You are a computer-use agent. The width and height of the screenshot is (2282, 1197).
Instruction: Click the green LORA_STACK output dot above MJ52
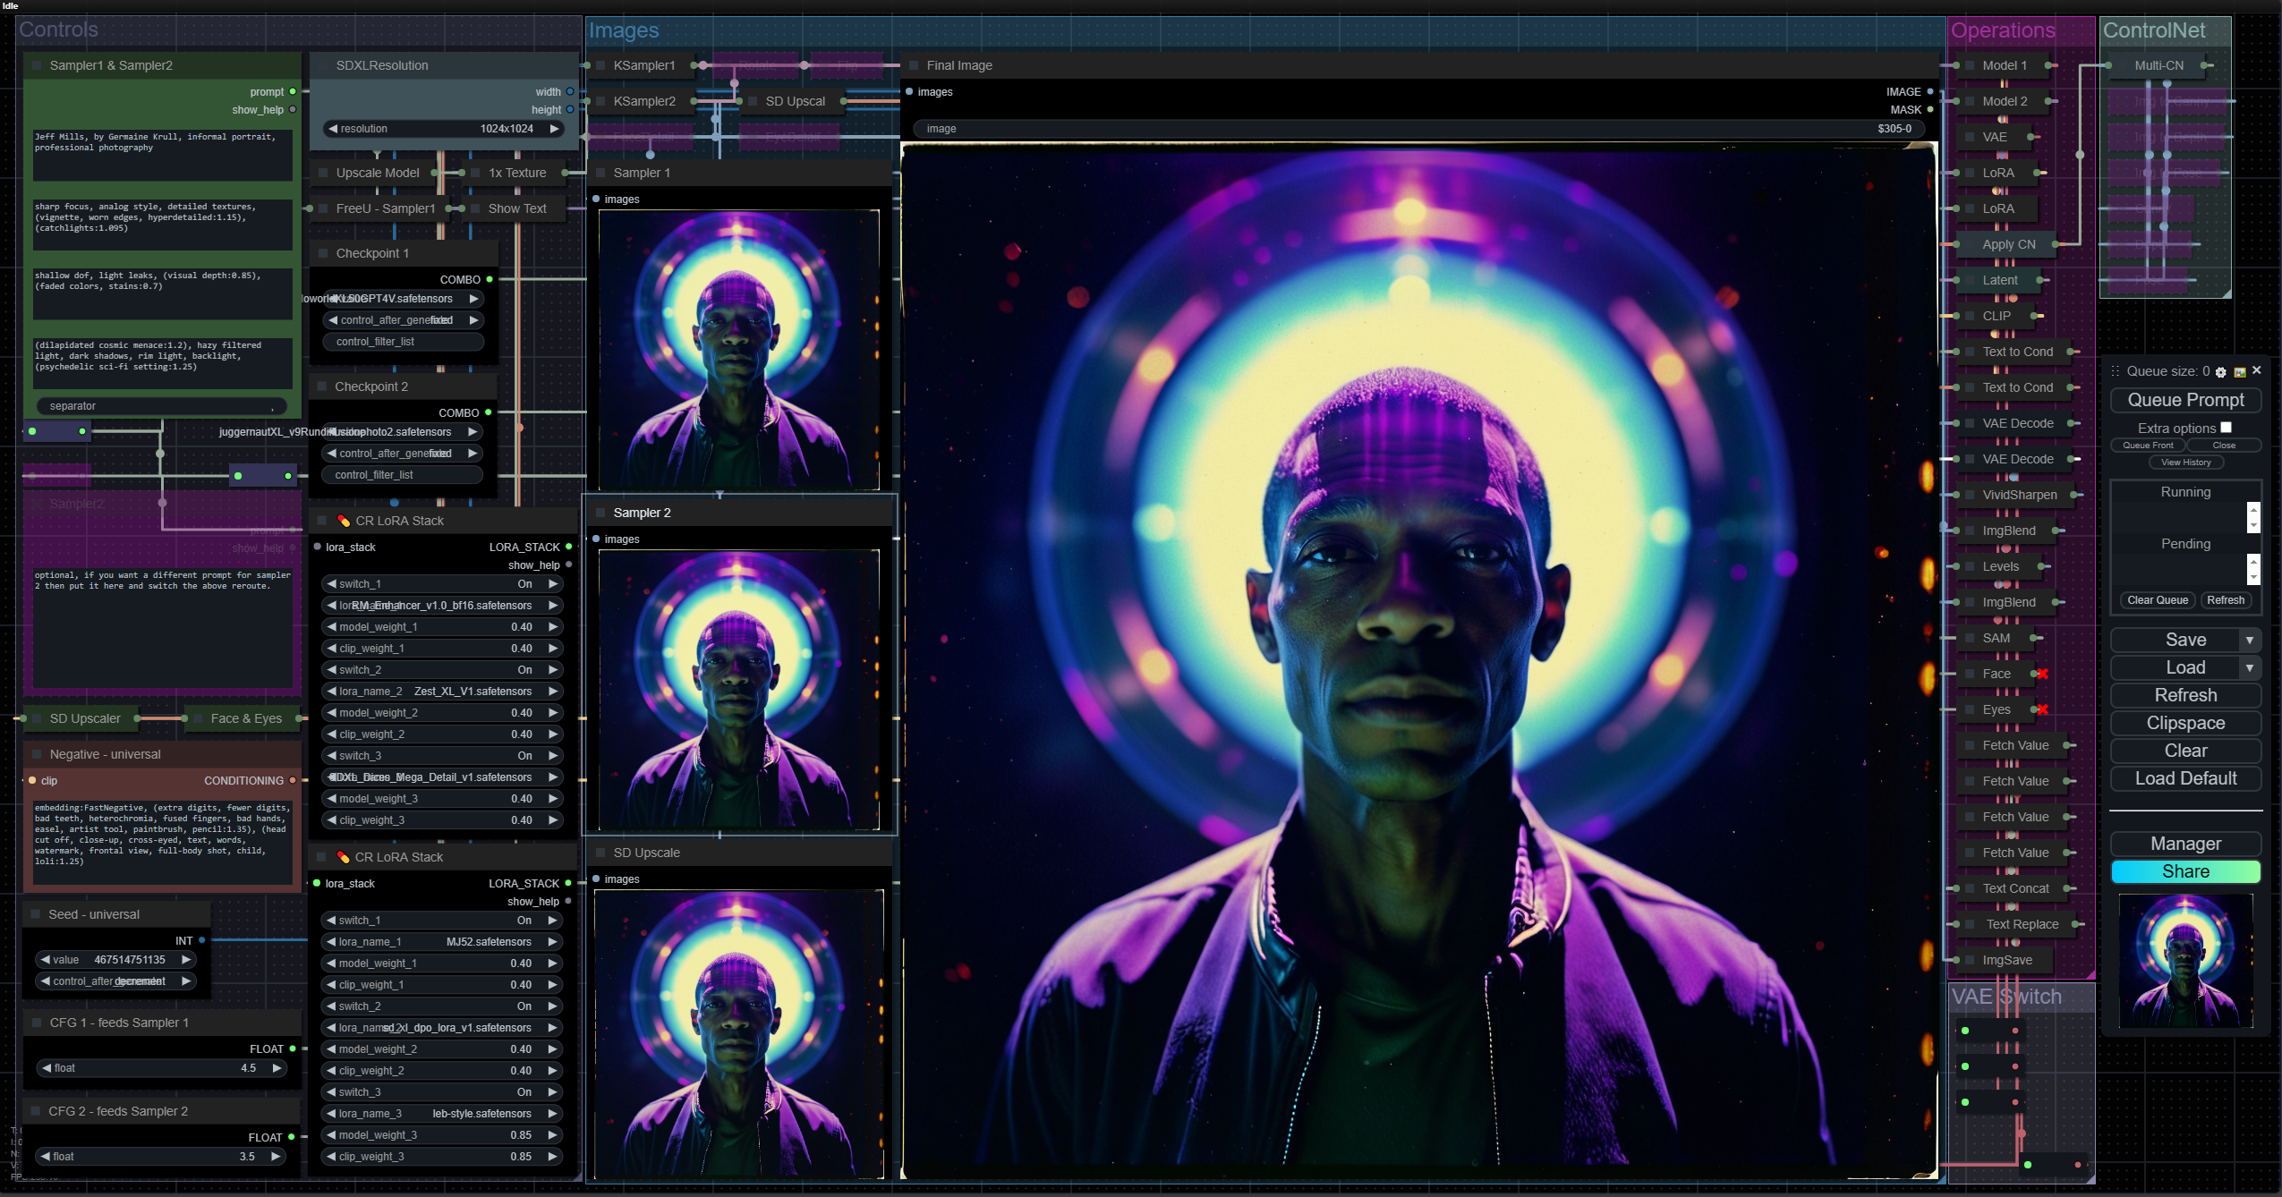[x=568, y=883]
